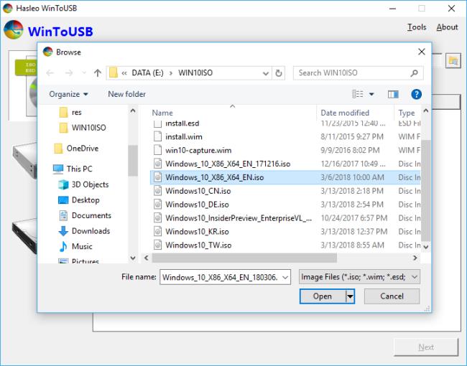Click the search magnifier icon
The image size is (467, 366).
(x=415, y=73)
